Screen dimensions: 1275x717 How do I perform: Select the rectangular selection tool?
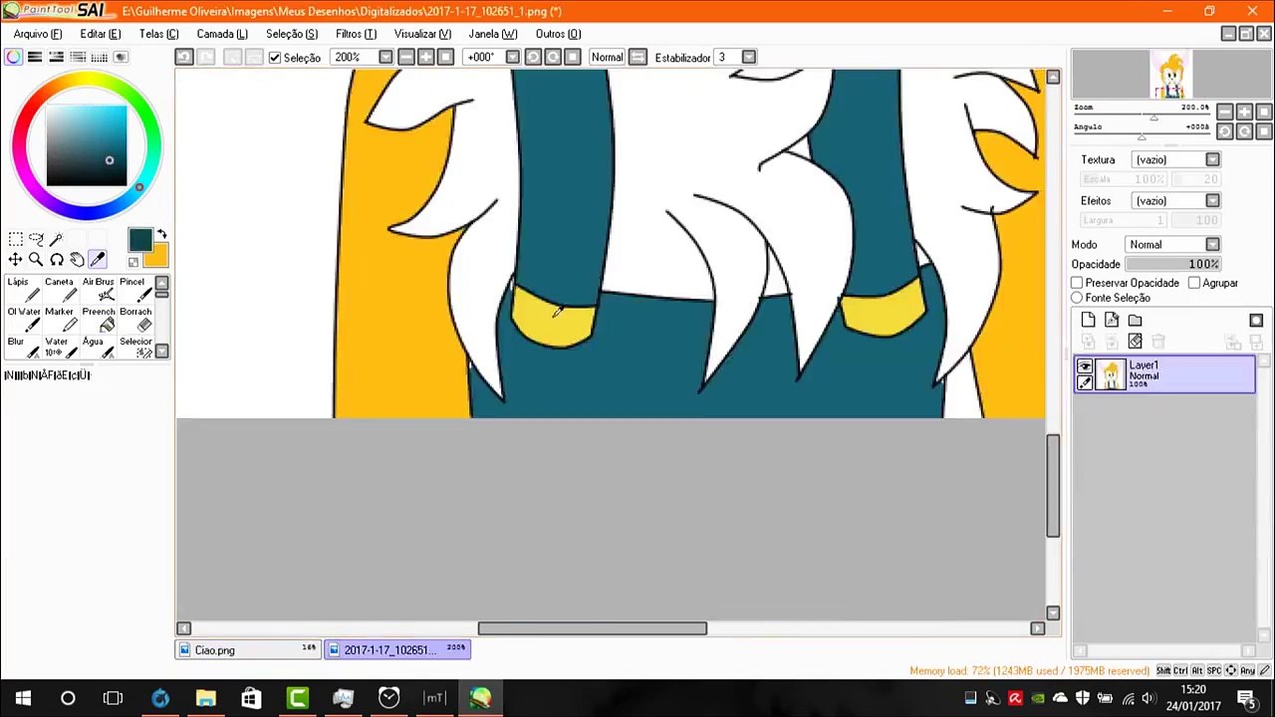16,239
